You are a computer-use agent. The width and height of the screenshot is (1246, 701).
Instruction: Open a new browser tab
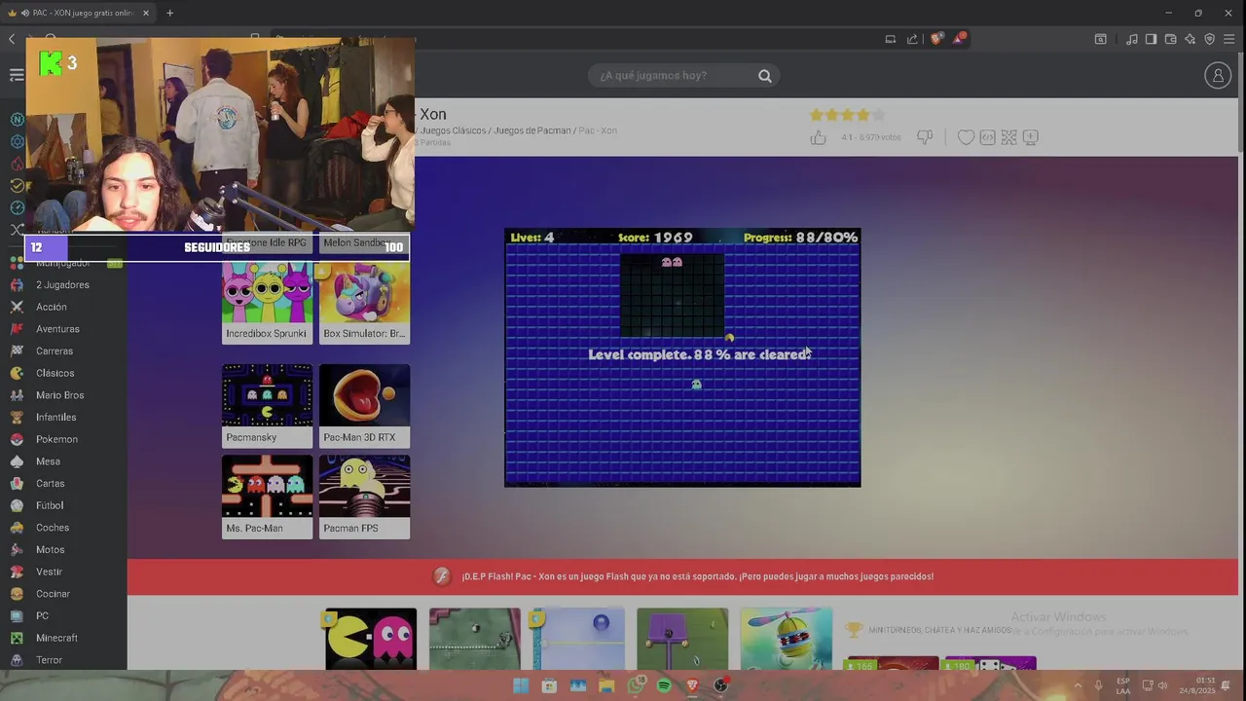[169, 13]
